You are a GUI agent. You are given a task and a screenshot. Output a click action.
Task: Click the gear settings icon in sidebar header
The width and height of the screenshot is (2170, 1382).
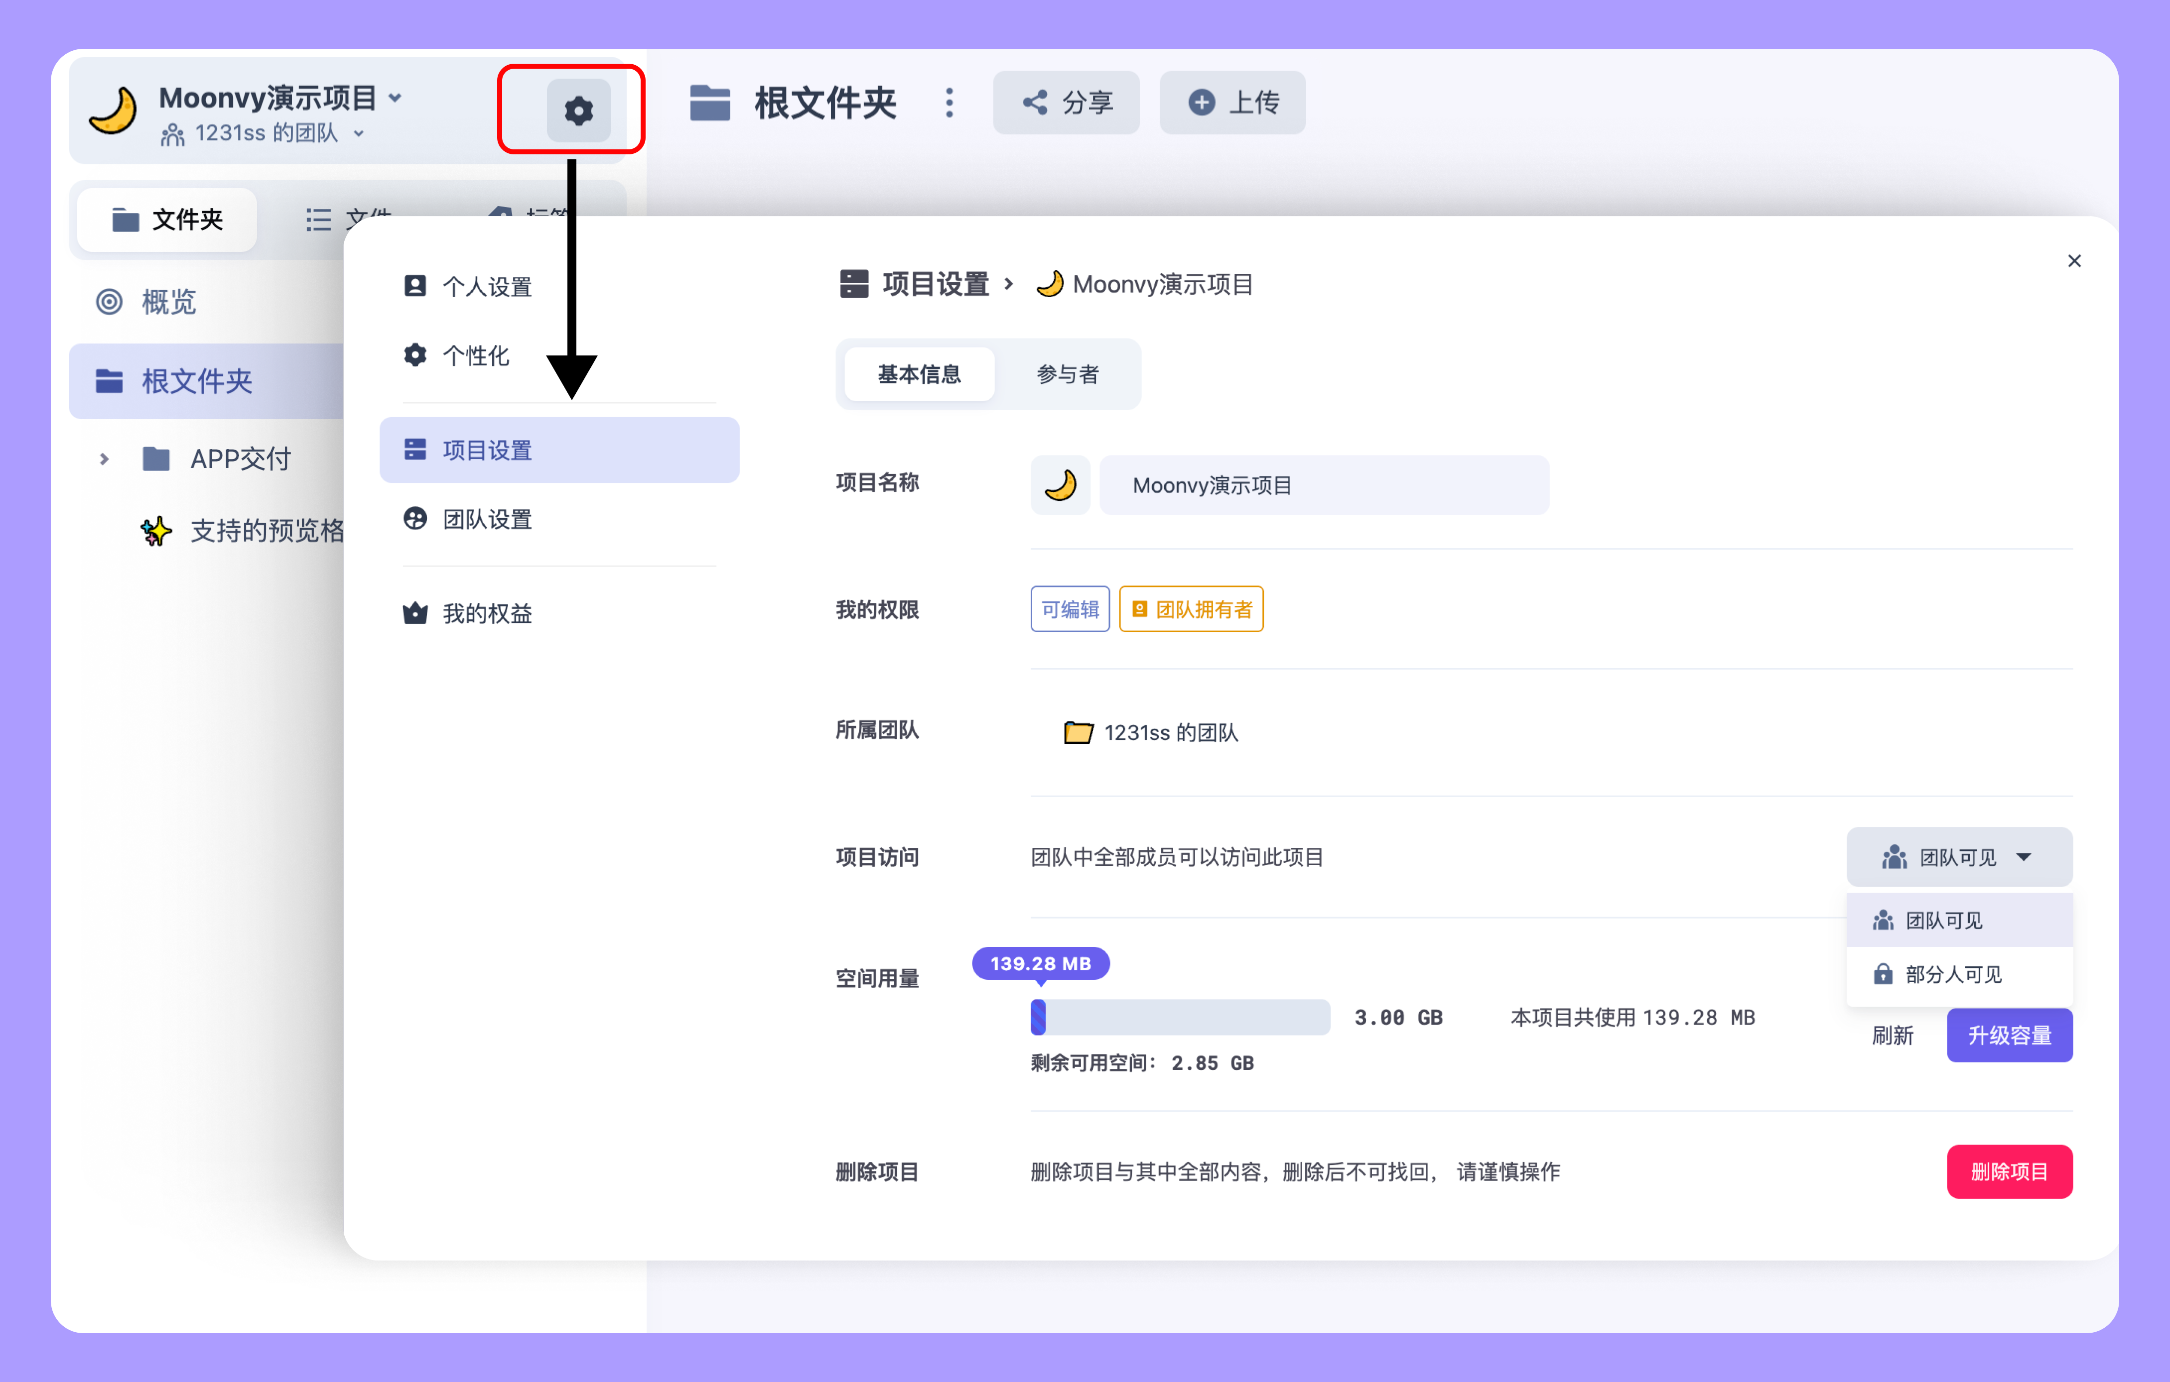click(578, 110)
